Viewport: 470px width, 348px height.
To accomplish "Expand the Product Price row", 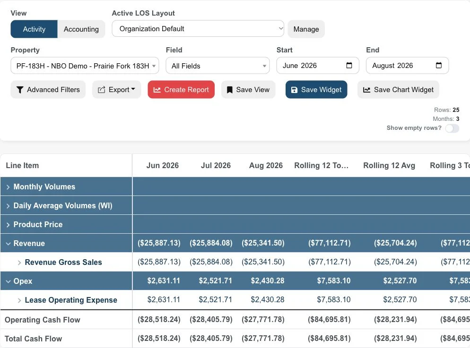I will point(8,225).
